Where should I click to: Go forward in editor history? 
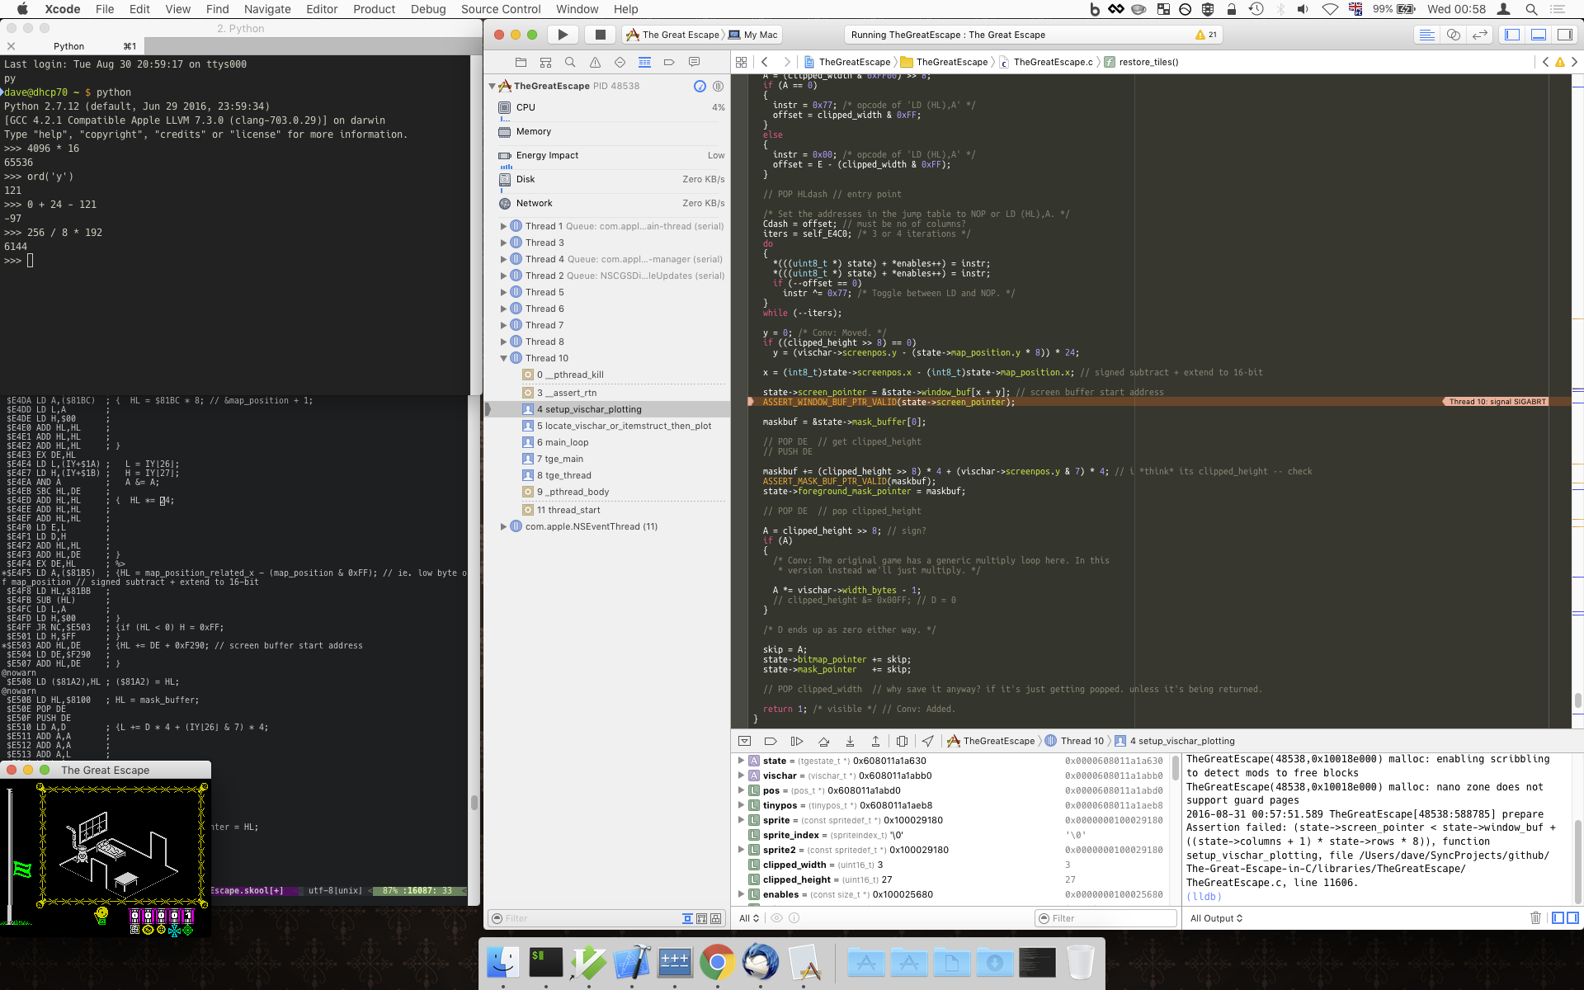[x=787, y=62]
